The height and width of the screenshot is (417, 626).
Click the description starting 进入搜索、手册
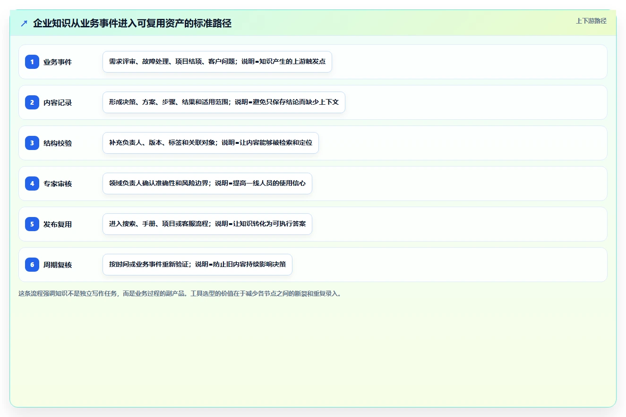click(x=207, y=224)
